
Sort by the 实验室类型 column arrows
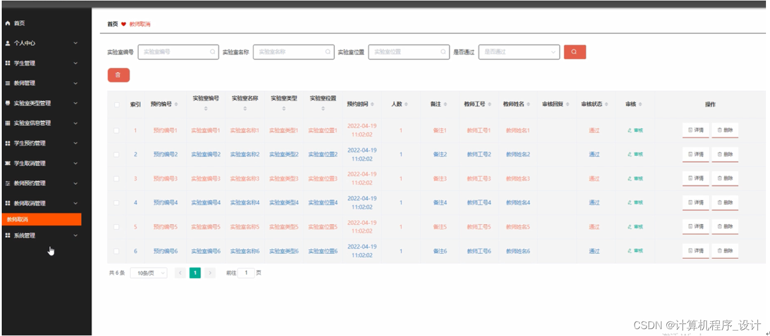(284, 109)
